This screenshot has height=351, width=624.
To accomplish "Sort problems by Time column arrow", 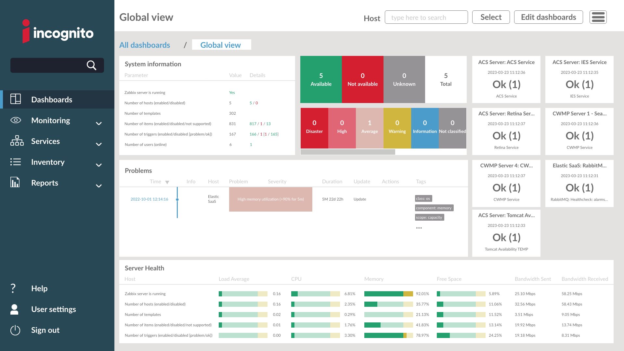I will click(x=167, y=182).
